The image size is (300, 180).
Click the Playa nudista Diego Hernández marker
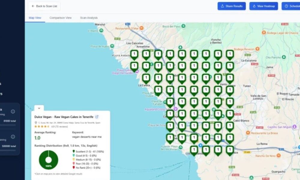coord(137,71)
